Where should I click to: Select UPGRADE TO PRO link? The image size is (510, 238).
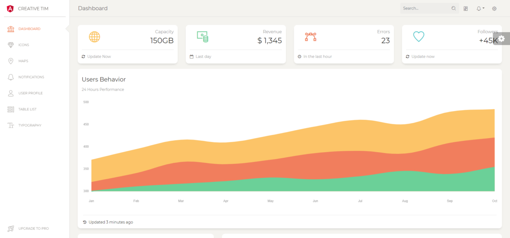pyautogui.click(x=34, y=228)
